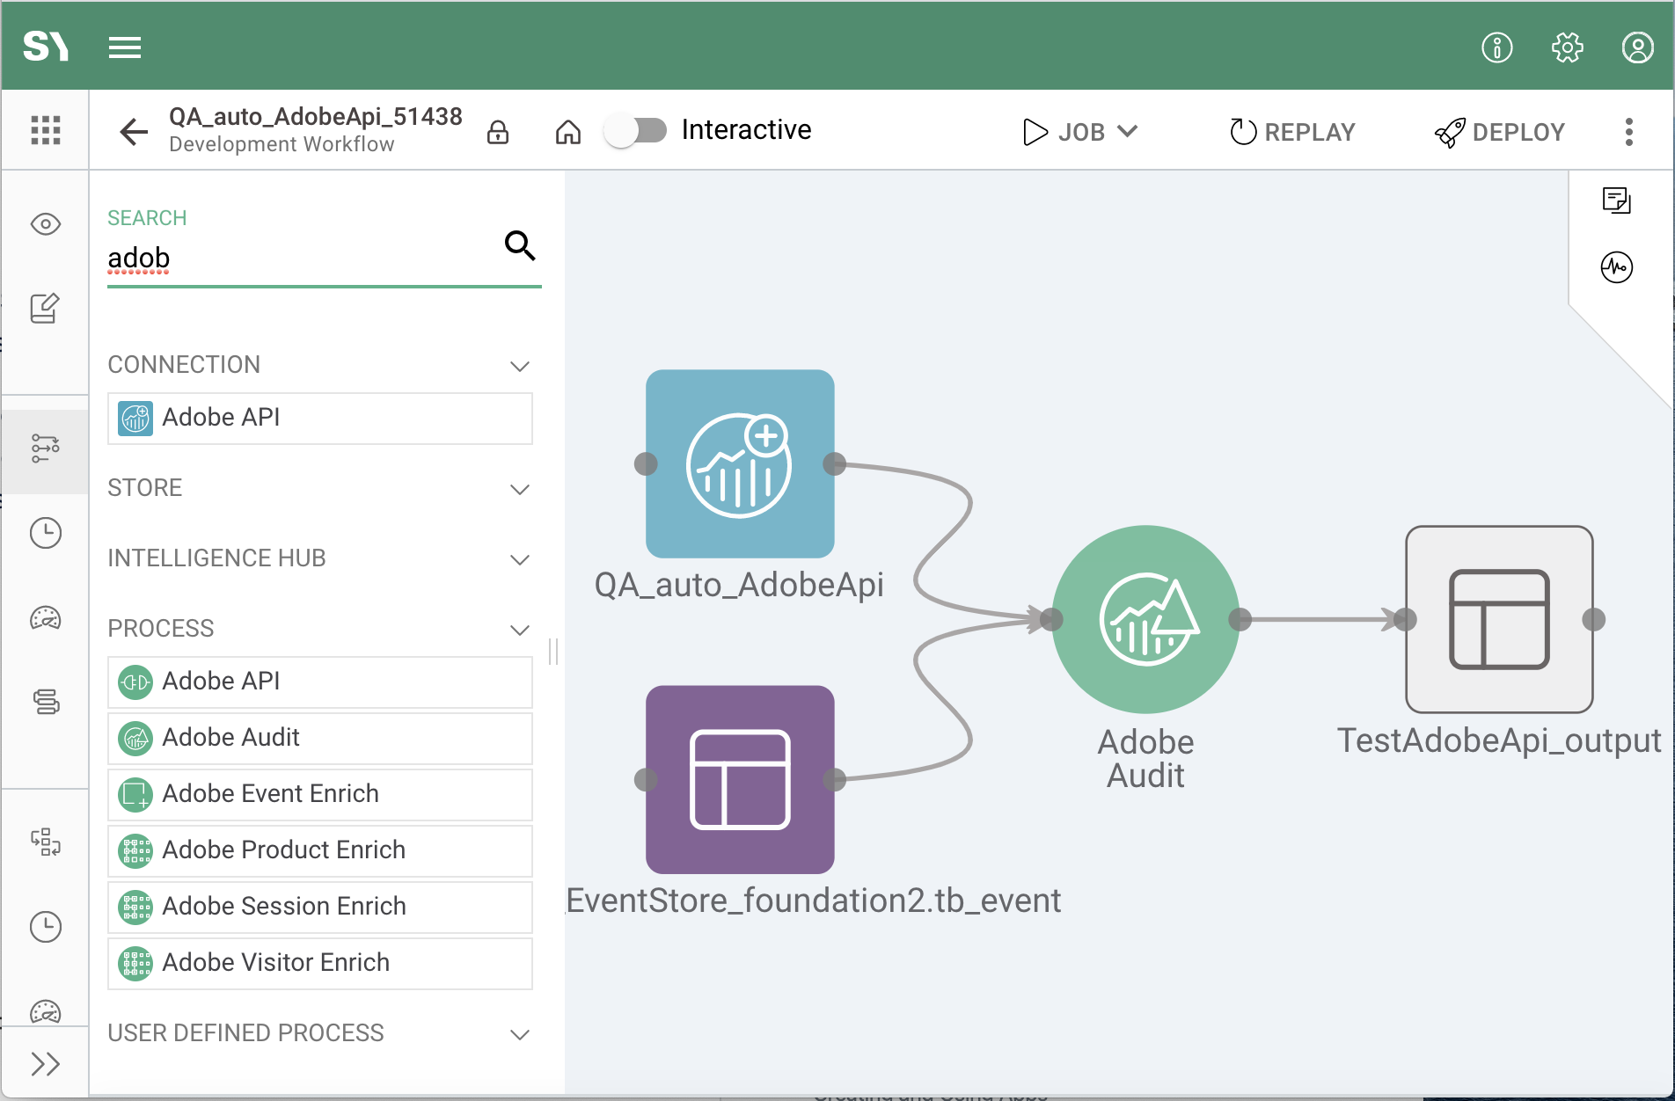1675x1101 pixels.
Task: Click the search input field
Action: point(299,259)
